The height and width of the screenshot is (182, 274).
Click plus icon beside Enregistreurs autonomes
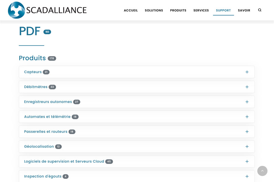coord(247,102)
